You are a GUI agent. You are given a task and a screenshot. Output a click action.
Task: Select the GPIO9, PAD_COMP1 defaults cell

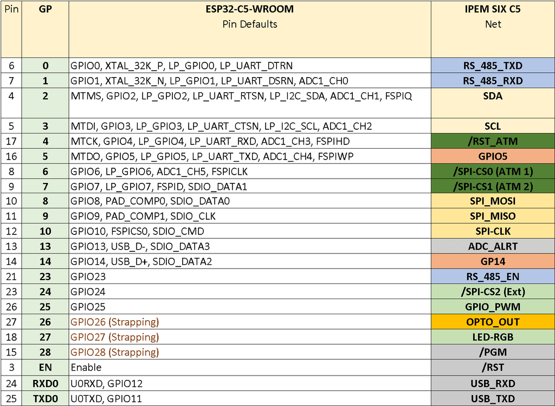pyautogui.click(x=250, y=216)
